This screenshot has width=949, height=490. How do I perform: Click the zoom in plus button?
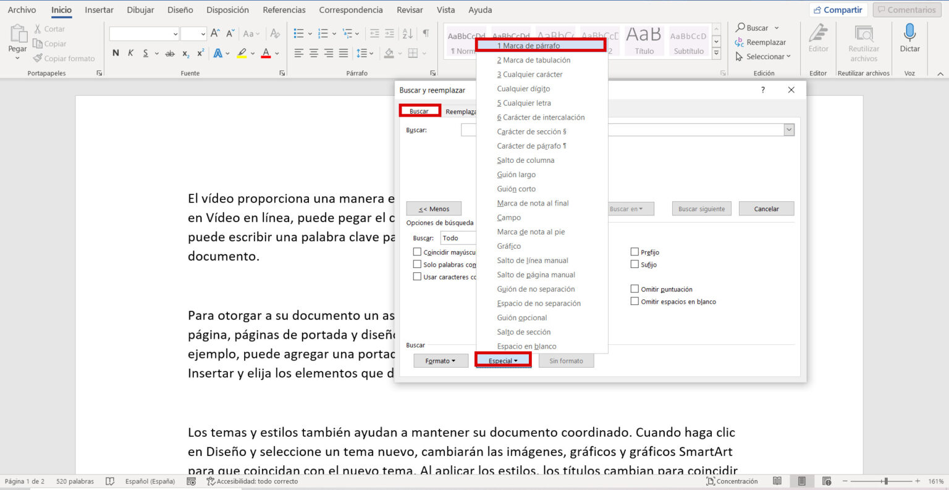click(x=917, y=481)
